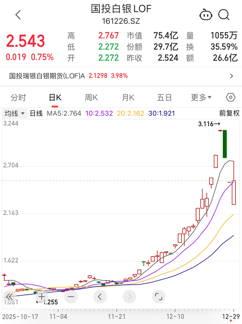The image size is (242, 324).
Task: Click the high price 2.767
Action: tap(108, 36)
